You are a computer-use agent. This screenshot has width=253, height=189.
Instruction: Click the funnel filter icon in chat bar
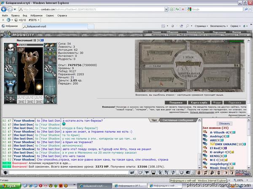147,173
